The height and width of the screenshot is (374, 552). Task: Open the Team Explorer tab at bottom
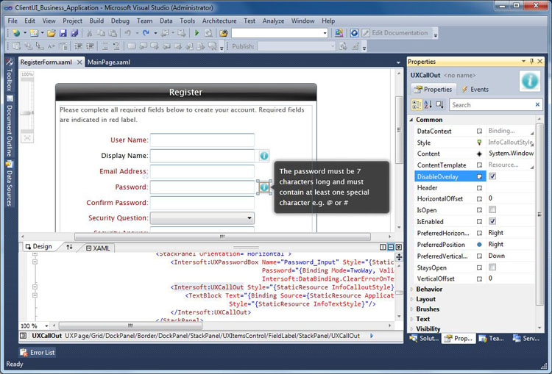coord(491,339)
